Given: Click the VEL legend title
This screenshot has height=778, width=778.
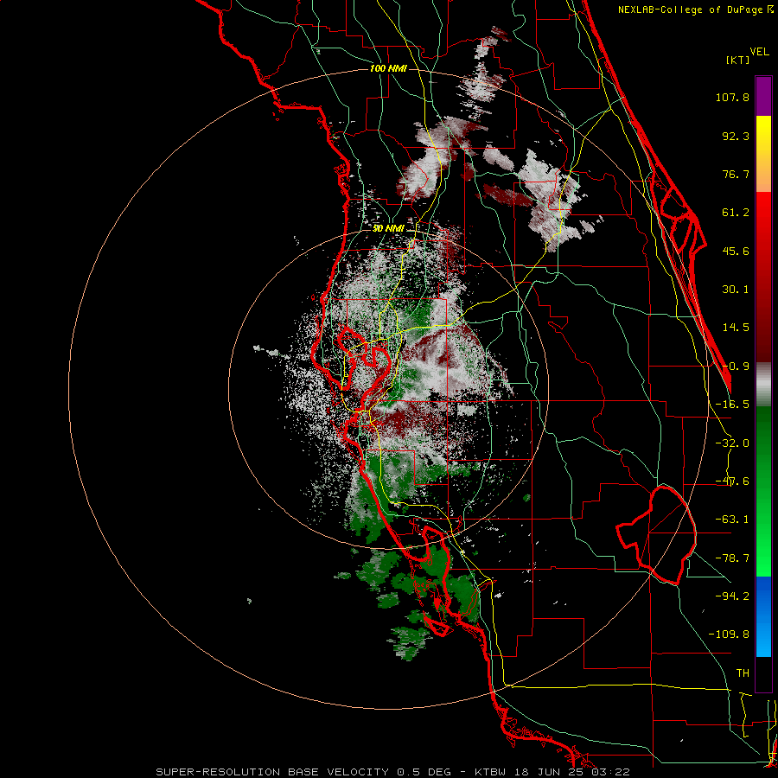Looking at the screenshot, I should tap(759, 52).
